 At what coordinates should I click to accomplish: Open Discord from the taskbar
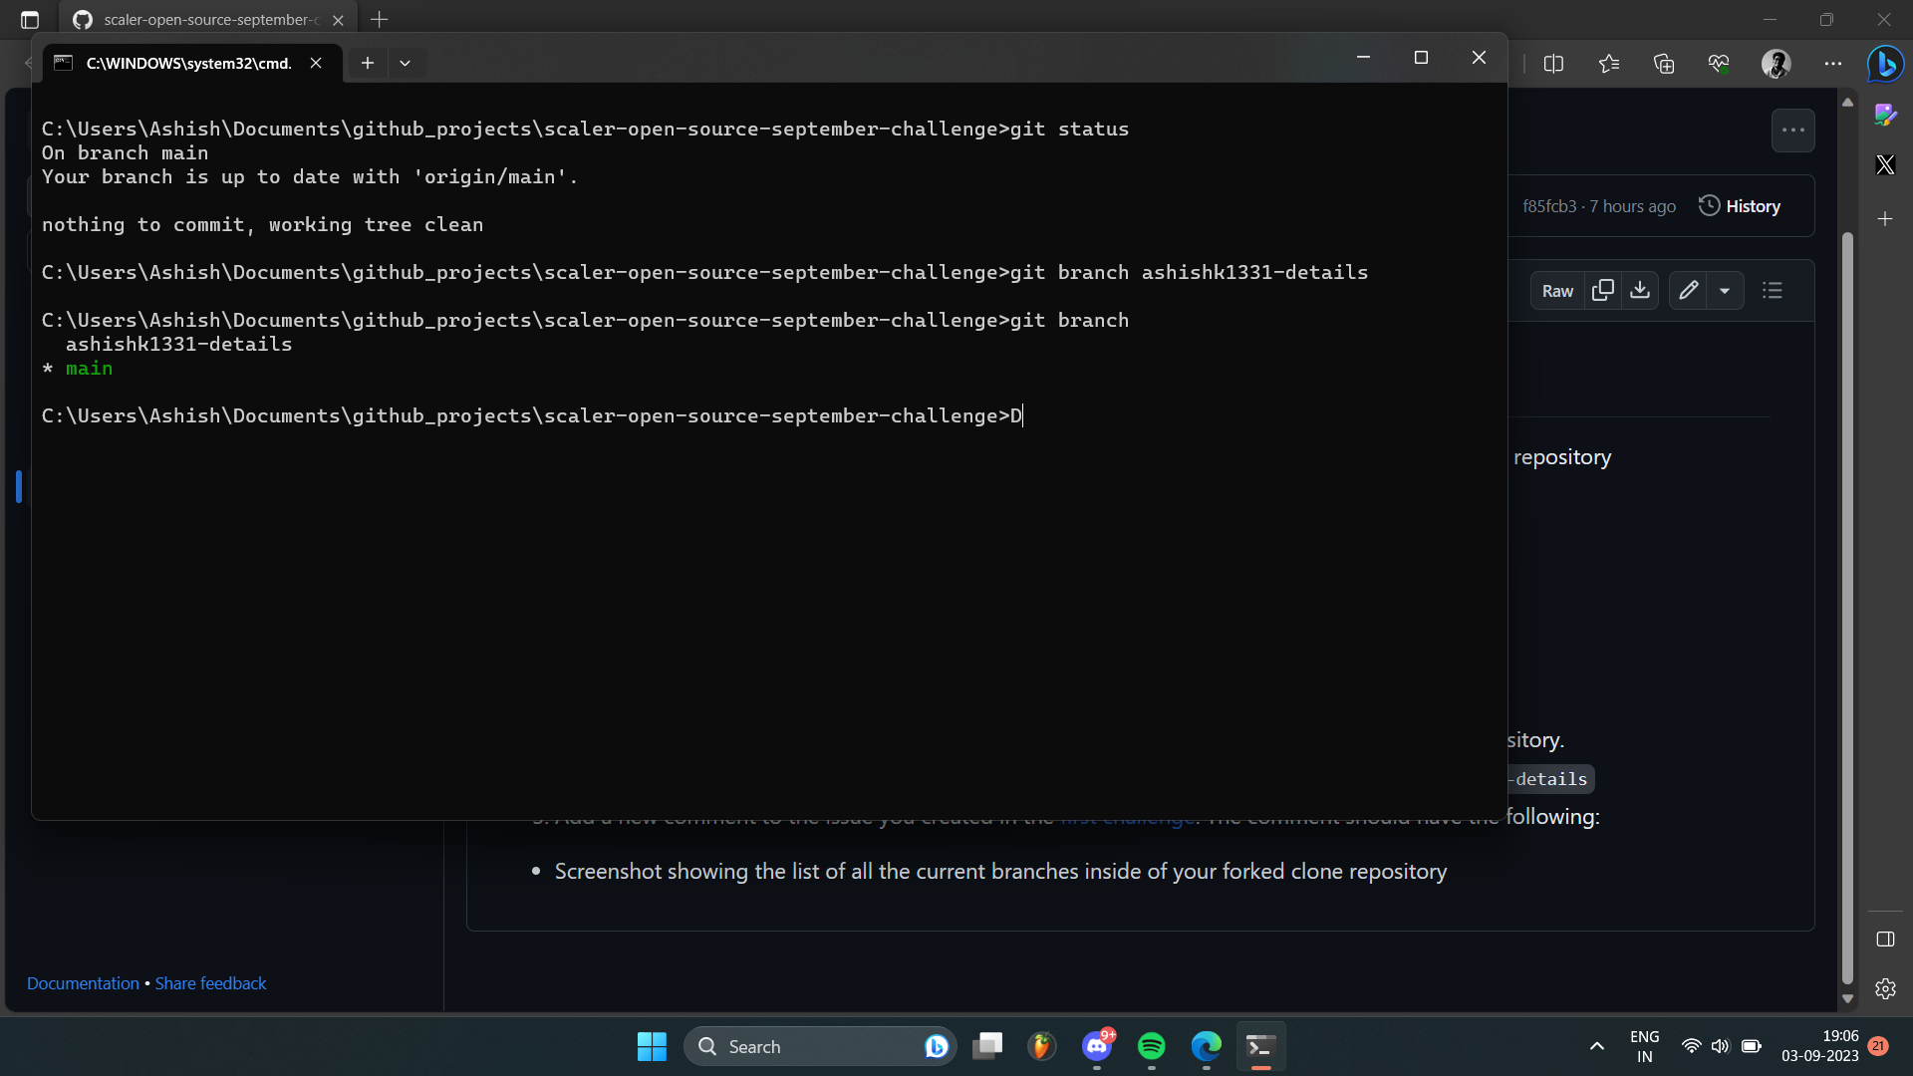(1097, 1046)
